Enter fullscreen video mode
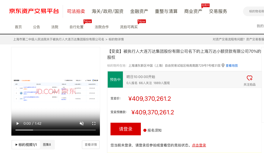Screen dimensions: 264x153 (x=94, y=123)
